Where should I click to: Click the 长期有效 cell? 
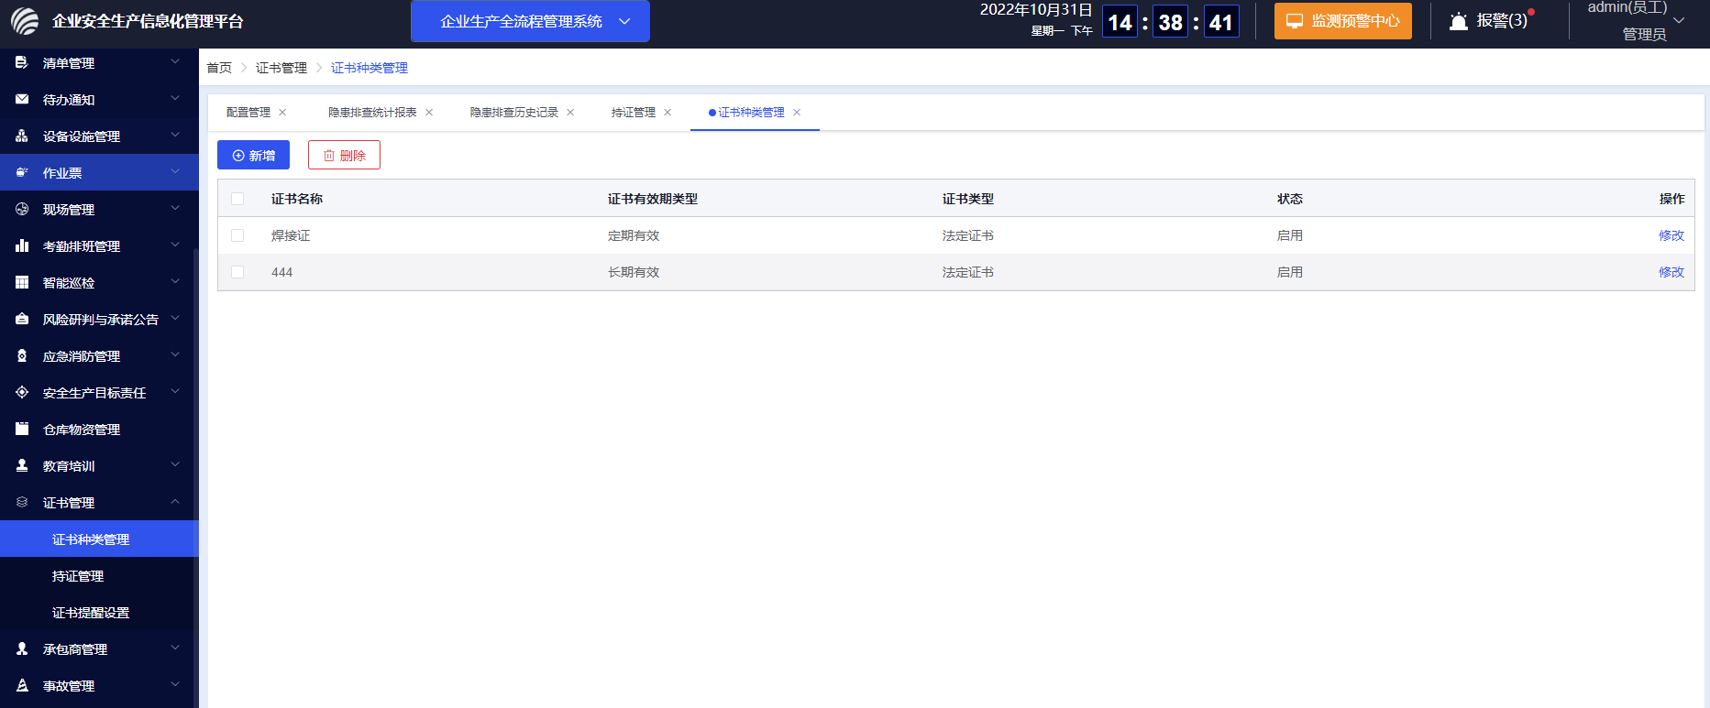click(634, 272)
